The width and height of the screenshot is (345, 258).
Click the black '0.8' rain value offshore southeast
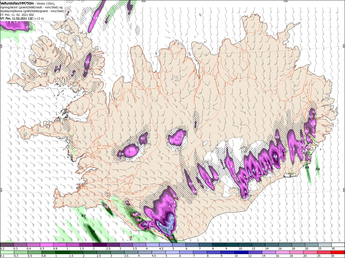click(x=307, y=167)
